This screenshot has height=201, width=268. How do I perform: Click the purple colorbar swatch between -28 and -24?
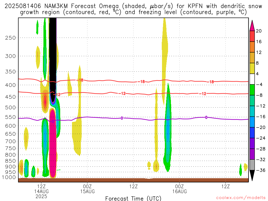click(252, 143)
